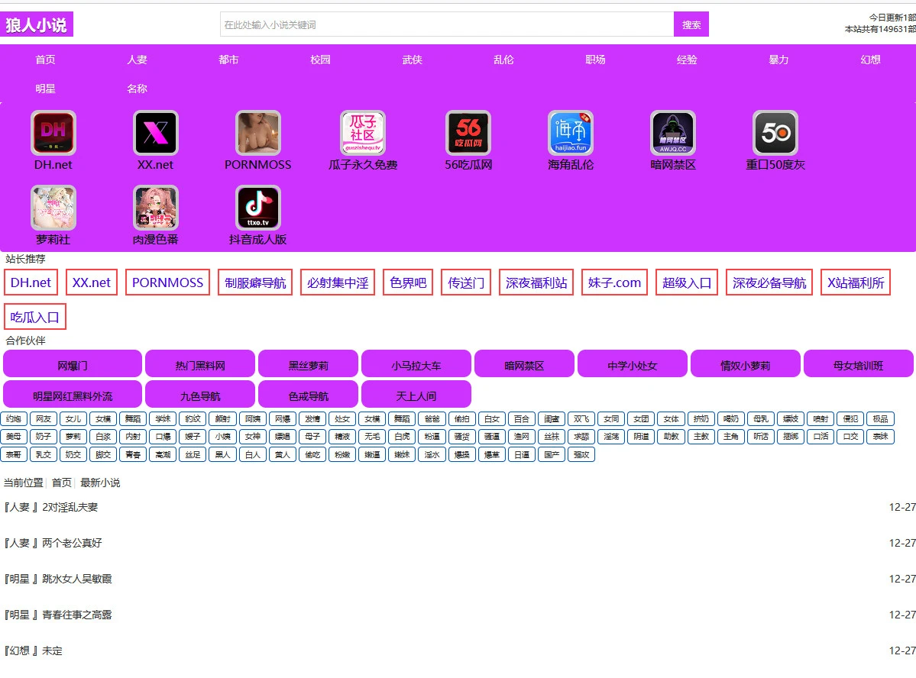Click the DH.net app icon
Screen dimensions: 916x678
pyautogui.click(x=53, y=134)
